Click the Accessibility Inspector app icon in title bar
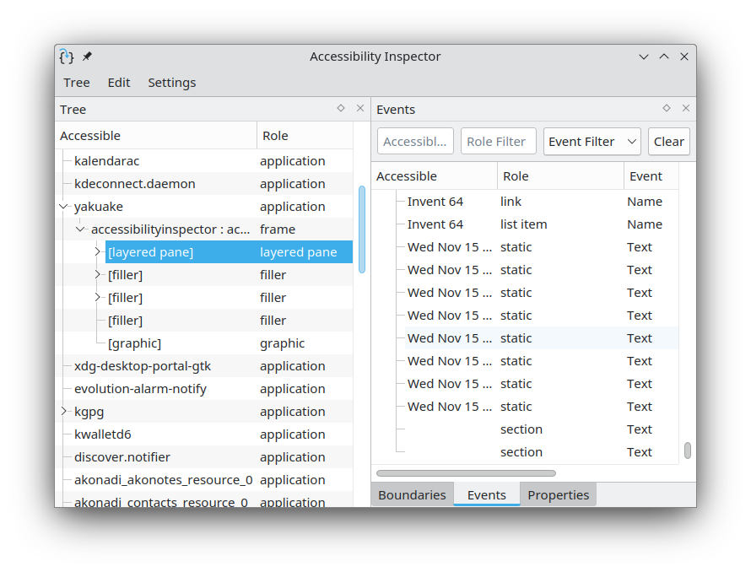 click(67, 57)
